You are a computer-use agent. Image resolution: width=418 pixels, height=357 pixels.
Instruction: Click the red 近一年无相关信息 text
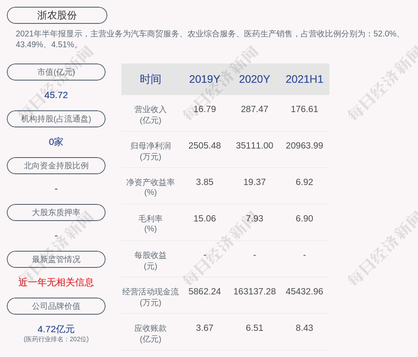point(56,282)
